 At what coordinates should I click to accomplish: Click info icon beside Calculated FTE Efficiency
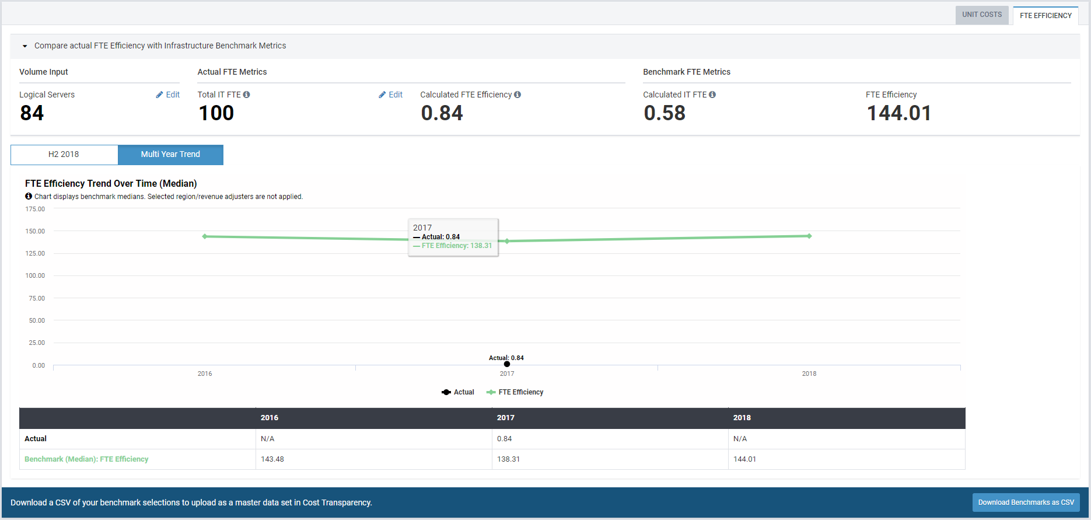(517, 95)
